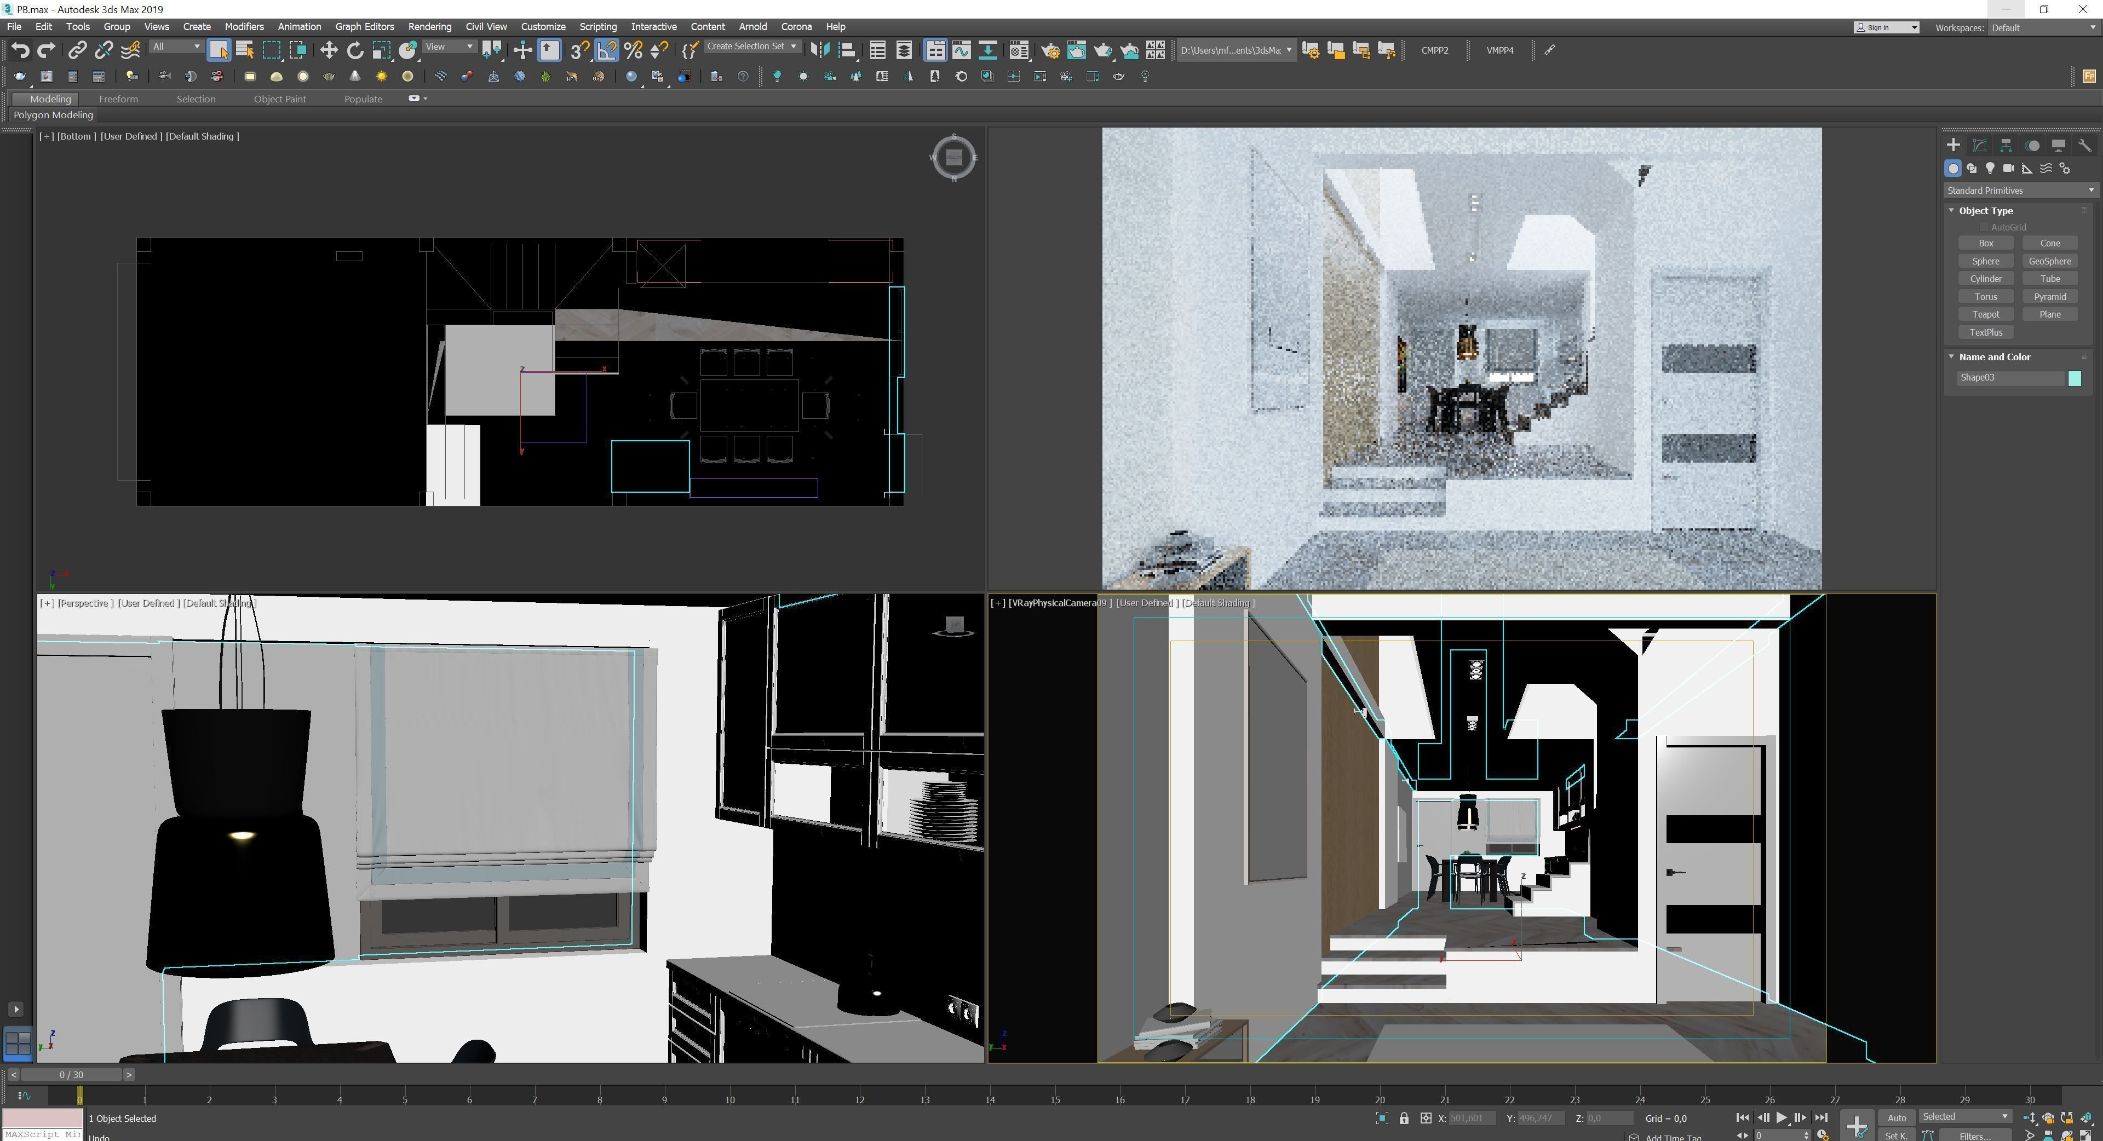Toggle Auto key mode
The width and height of the screenshot is (2103, 1141).
click(1897, 1117)
